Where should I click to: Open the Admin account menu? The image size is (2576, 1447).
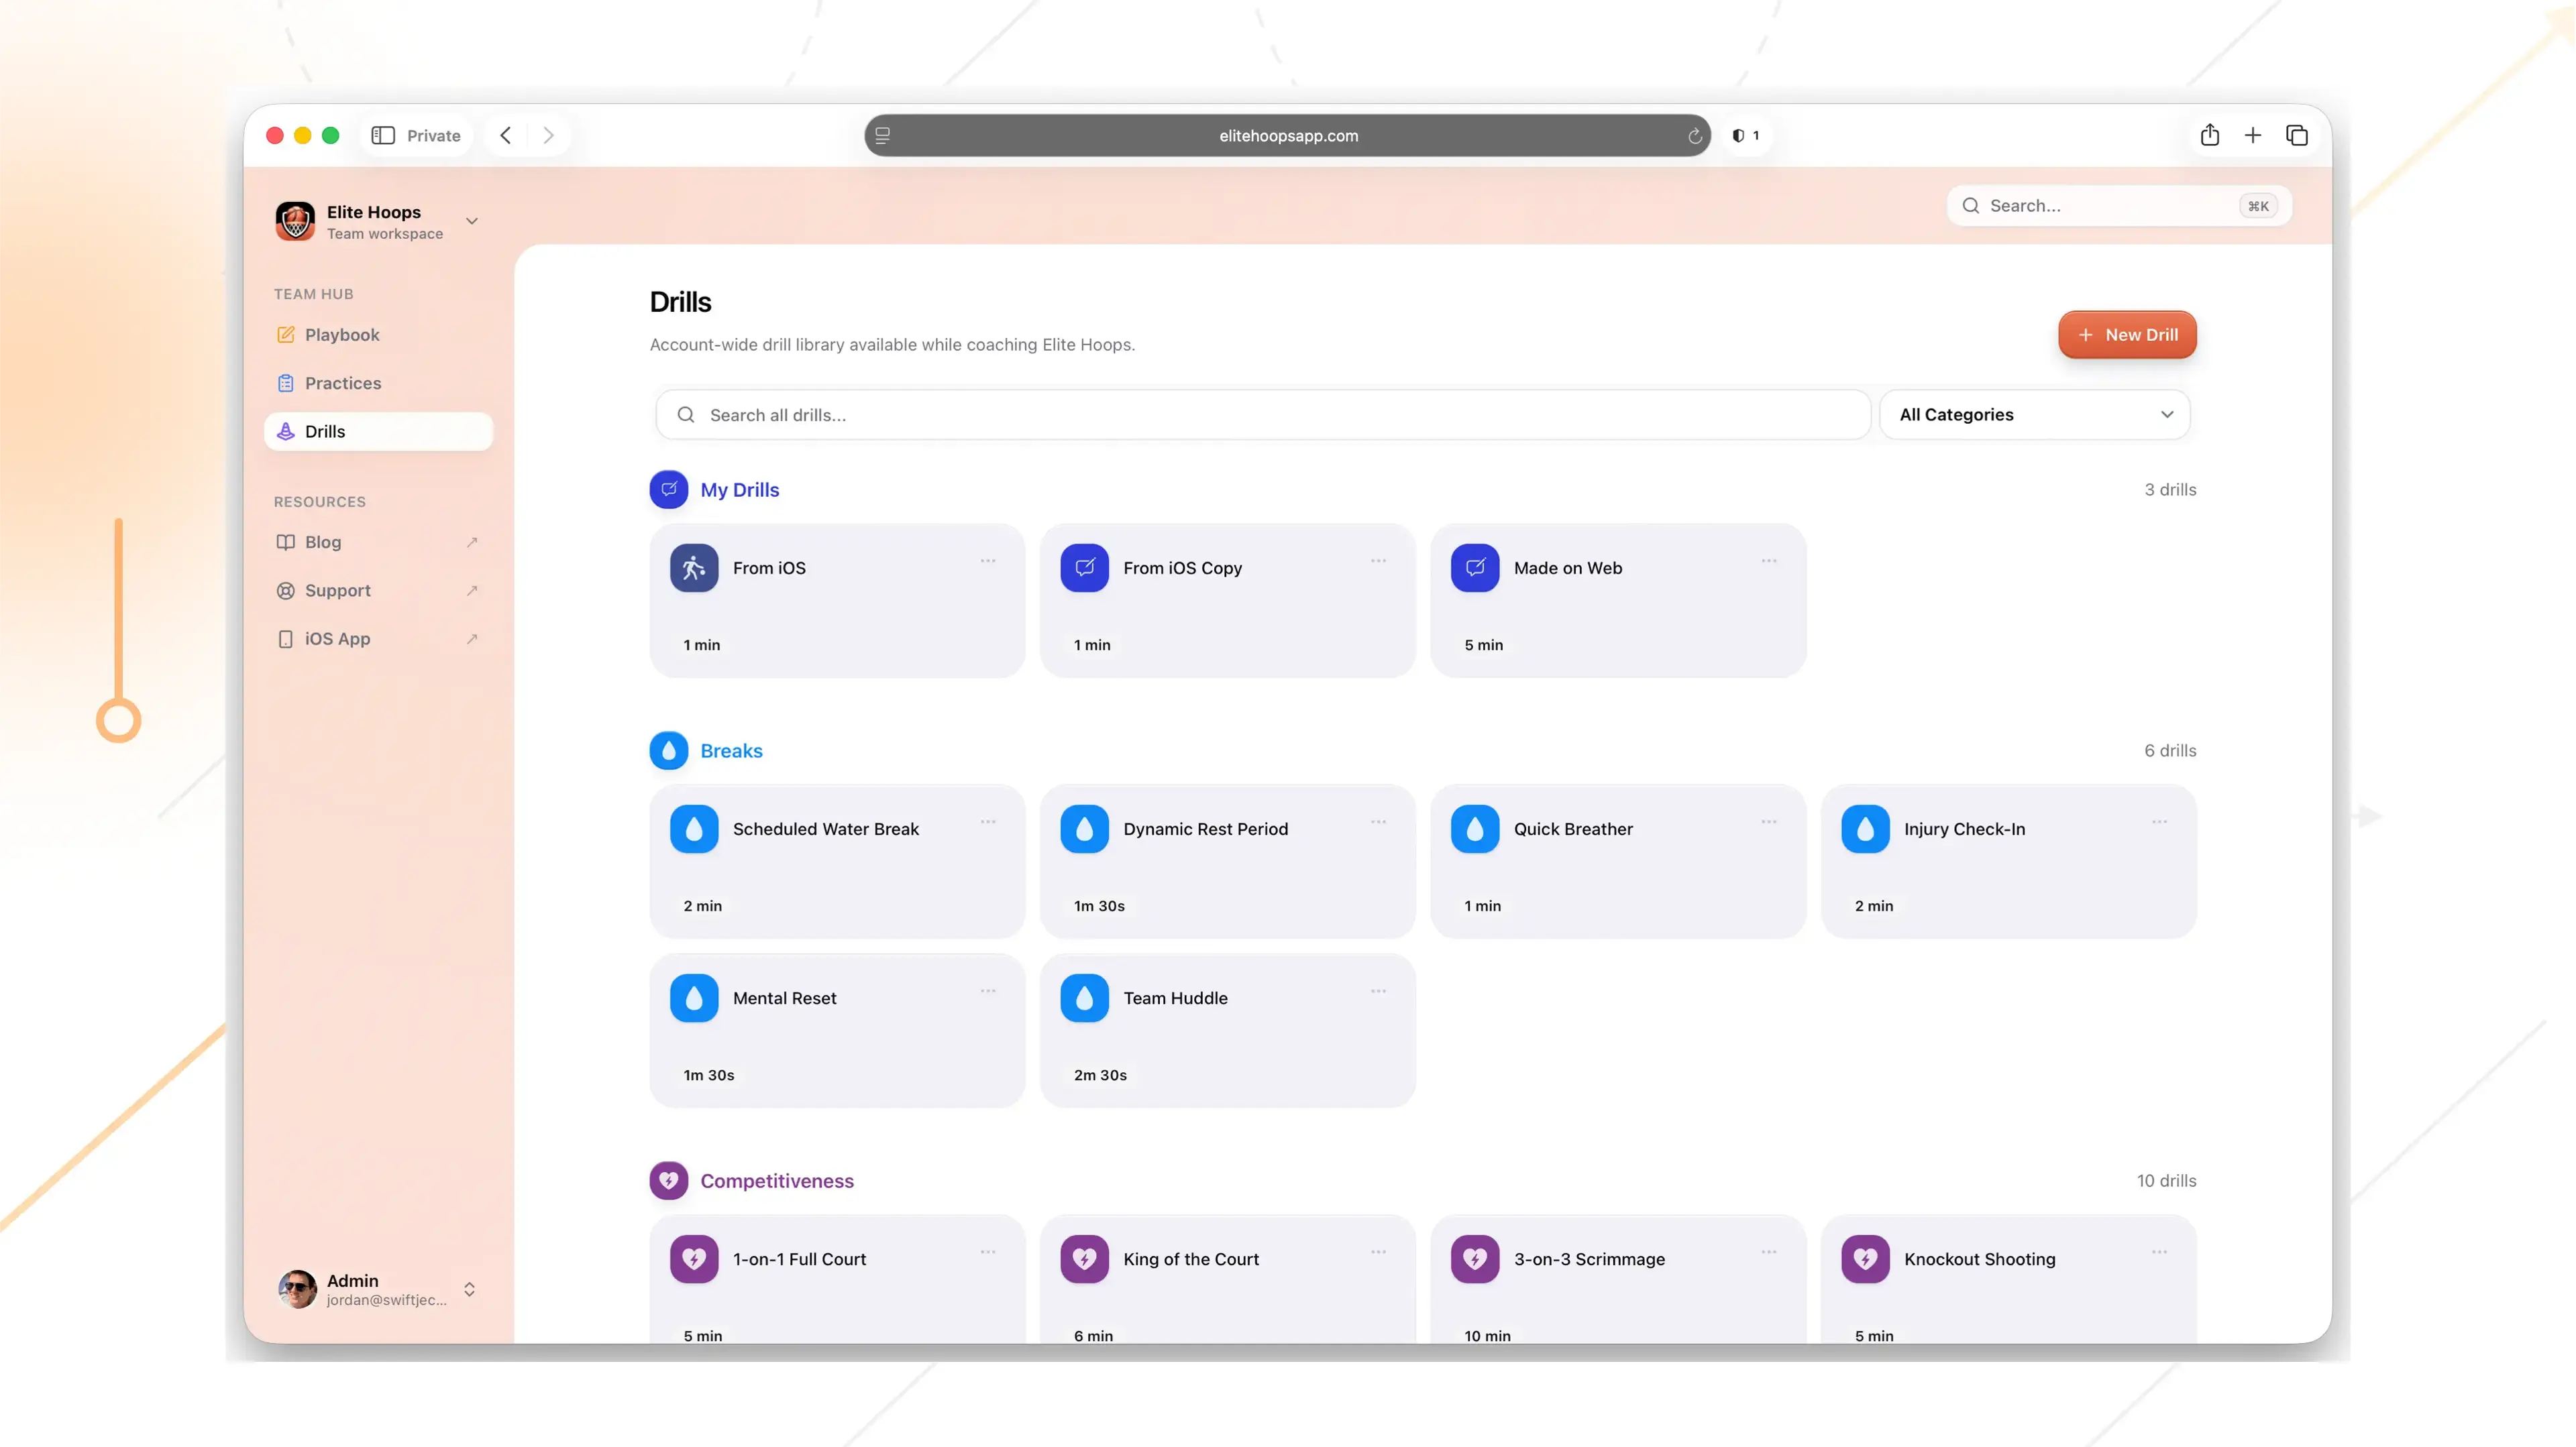(378, 1289)
